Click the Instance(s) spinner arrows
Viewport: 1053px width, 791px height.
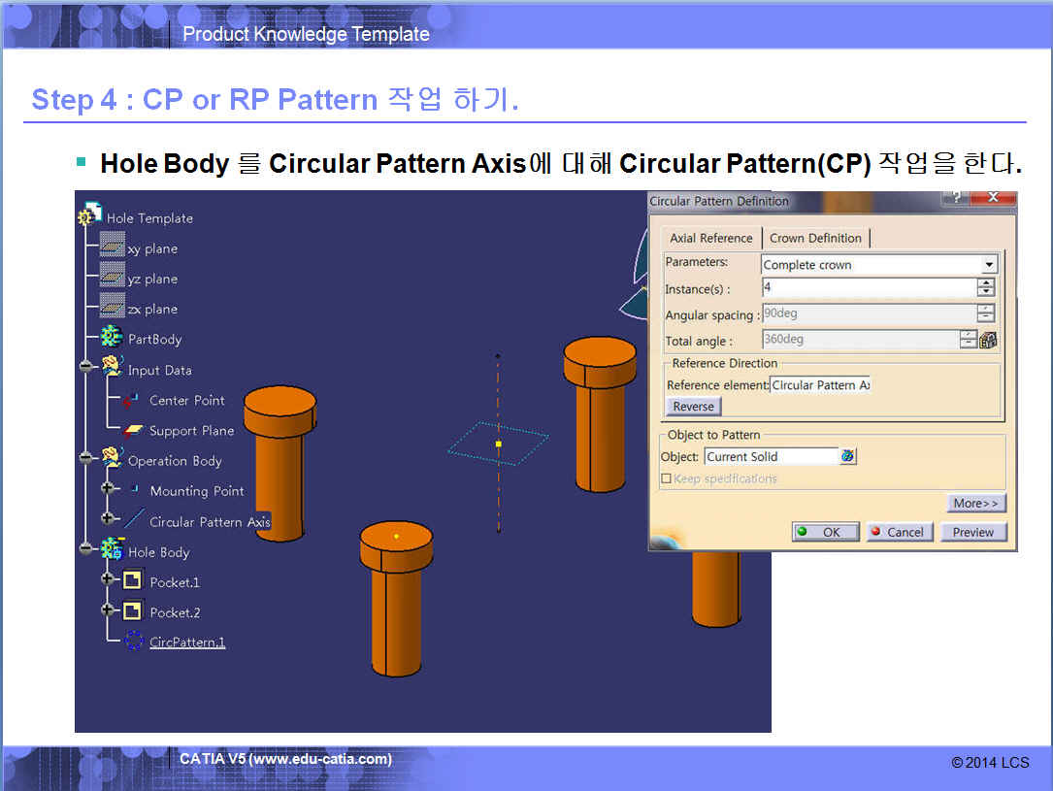(x=985, y=287)
